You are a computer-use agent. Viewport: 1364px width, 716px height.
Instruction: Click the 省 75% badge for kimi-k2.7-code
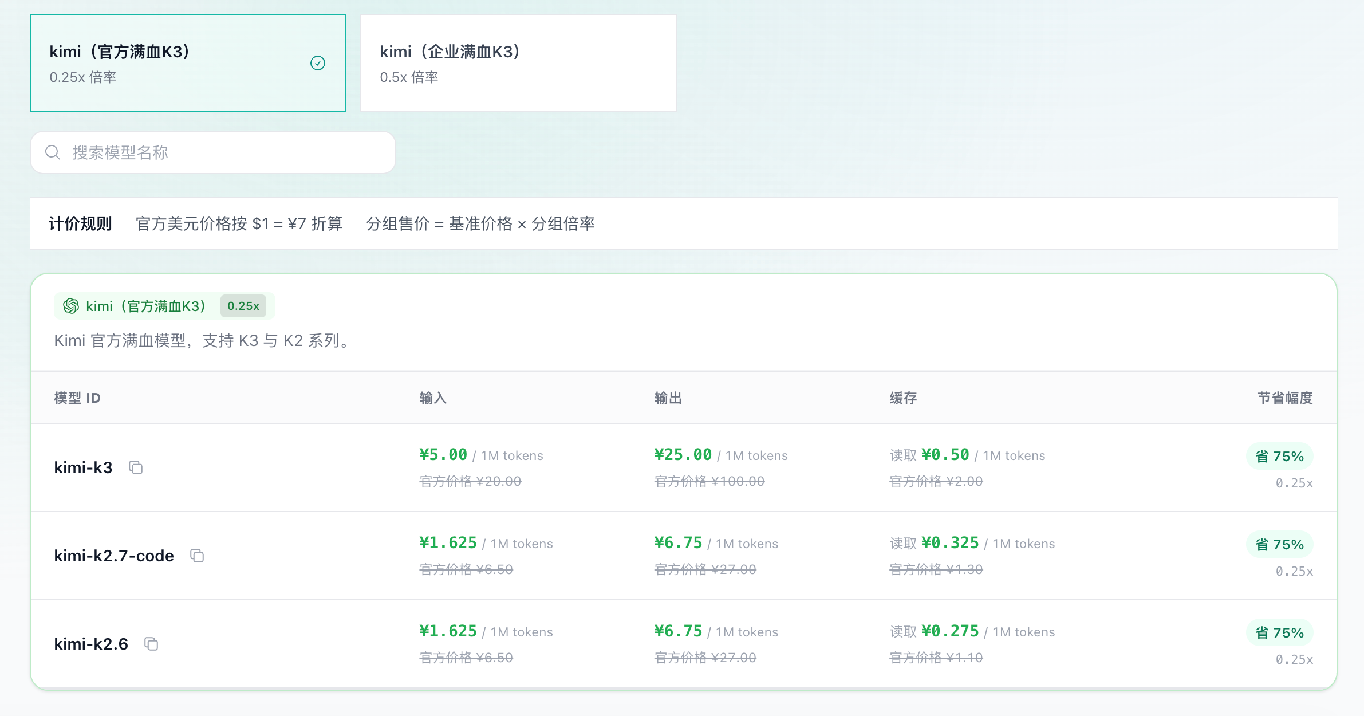coord(1280,544)
